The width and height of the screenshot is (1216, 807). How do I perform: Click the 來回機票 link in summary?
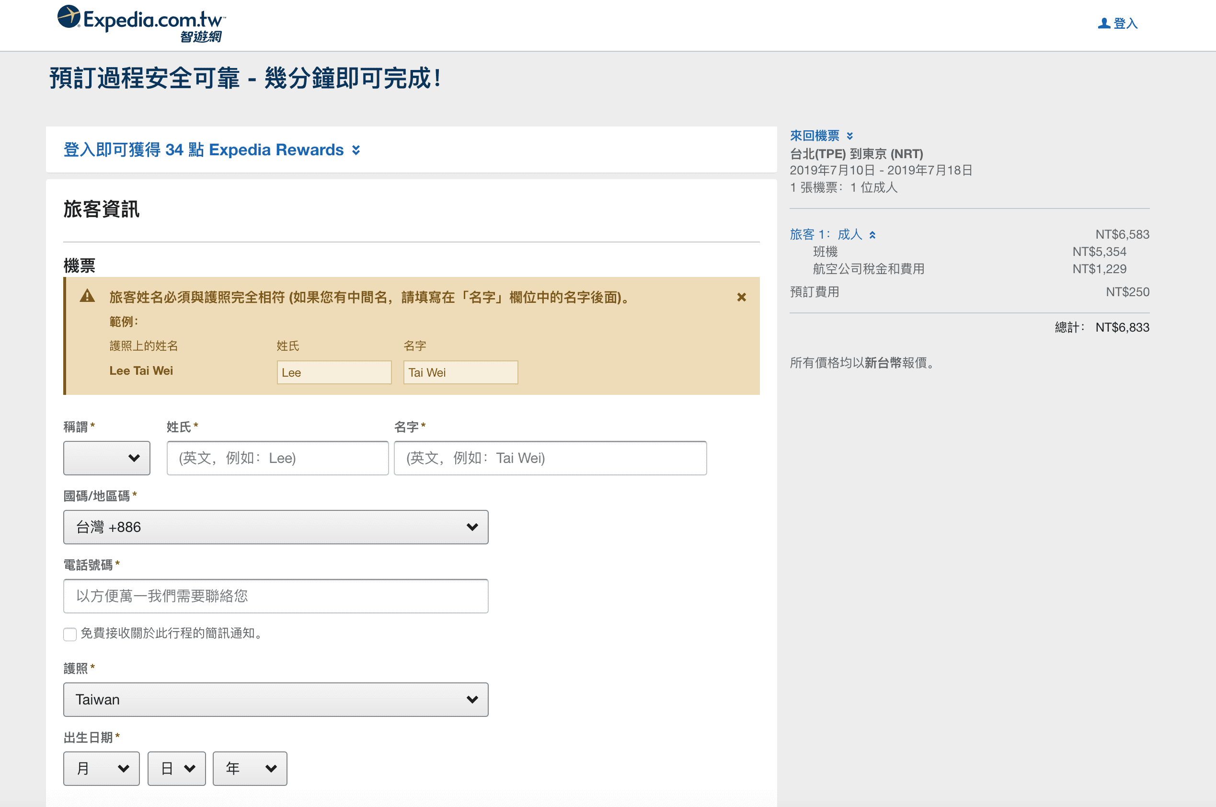click(x=814, y=136)
